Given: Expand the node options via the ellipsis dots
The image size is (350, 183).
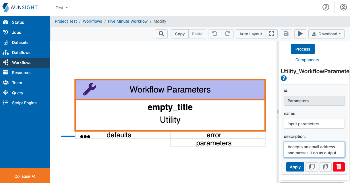Looking at the screenshot, I should point(85,136).
